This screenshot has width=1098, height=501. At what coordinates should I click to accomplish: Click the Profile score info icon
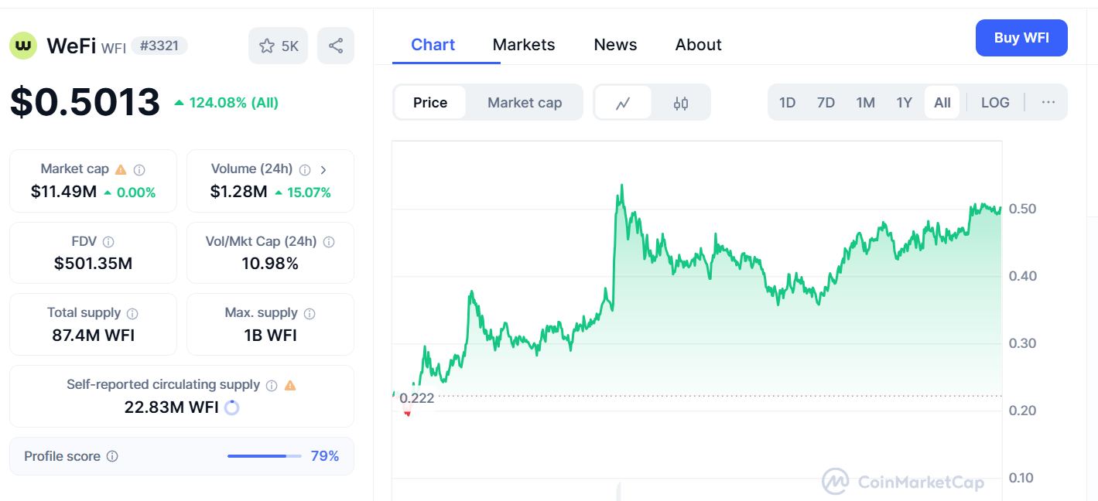[112, 456]
